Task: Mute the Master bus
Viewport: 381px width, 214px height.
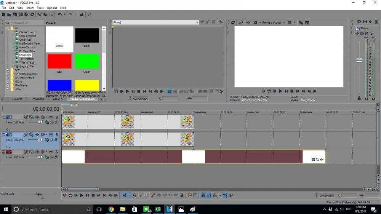Action: tap(367, 33)
